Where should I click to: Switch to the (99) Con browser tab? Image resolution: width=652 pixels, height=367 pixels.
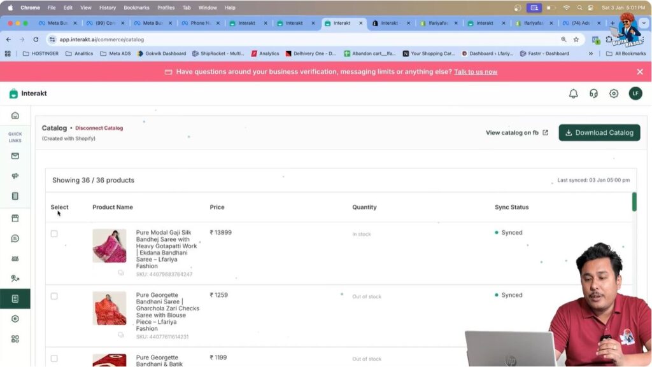pos(105,24)
